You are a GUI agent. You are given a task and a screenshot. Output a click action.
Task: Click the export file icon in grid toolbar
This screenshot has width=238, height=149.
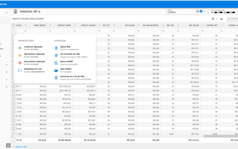(x=213, y=19)
